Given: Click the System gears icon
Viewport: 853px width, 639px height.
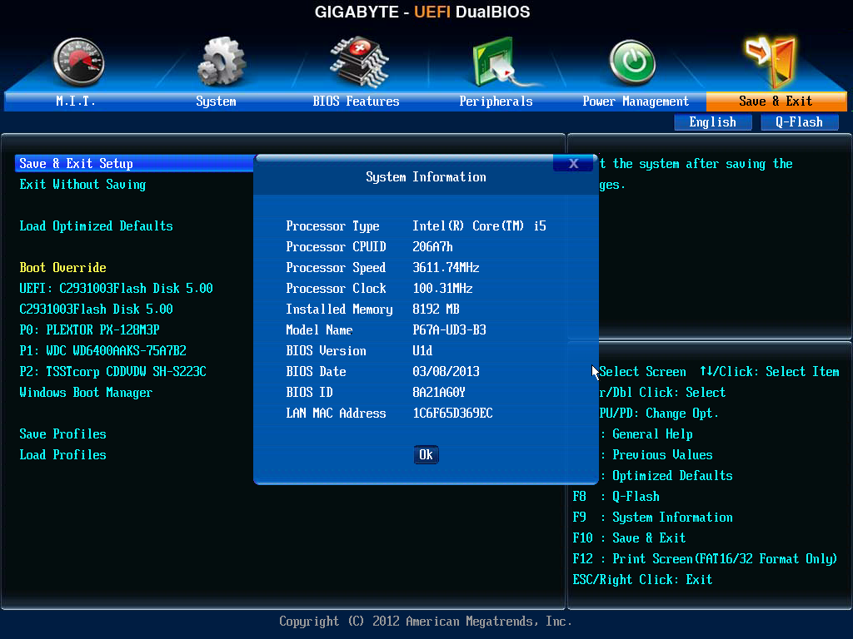Looking at the screenshot, I should (221, 62).
